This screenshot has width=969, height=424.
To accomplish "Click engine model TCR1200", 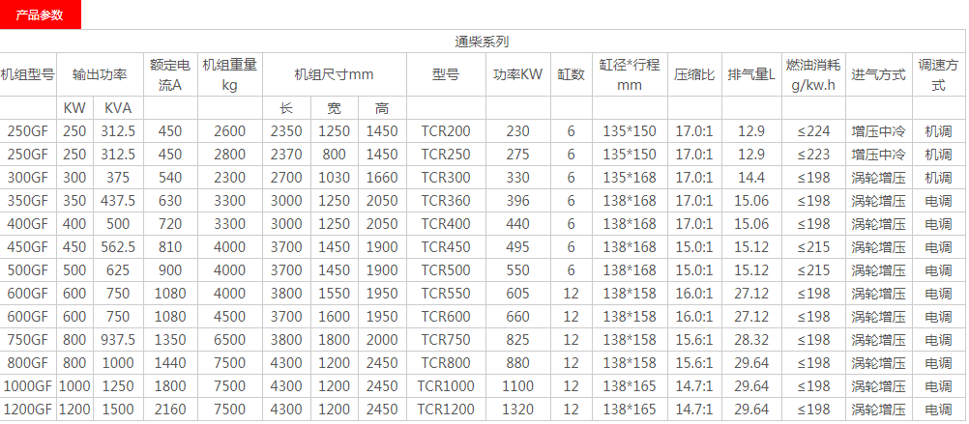I will click(446, 410).
